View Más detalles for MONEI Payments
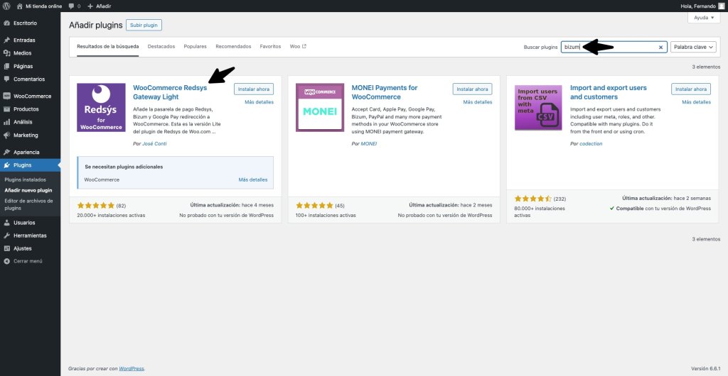The width and height of the screenshot is (728, 376). click(478, 102)
